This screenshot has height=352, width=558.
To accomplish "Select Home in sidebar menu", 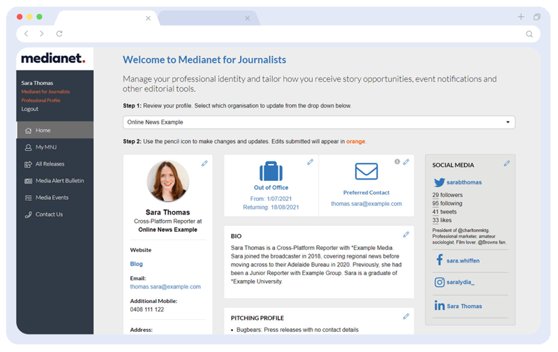I will pos(55,130).
